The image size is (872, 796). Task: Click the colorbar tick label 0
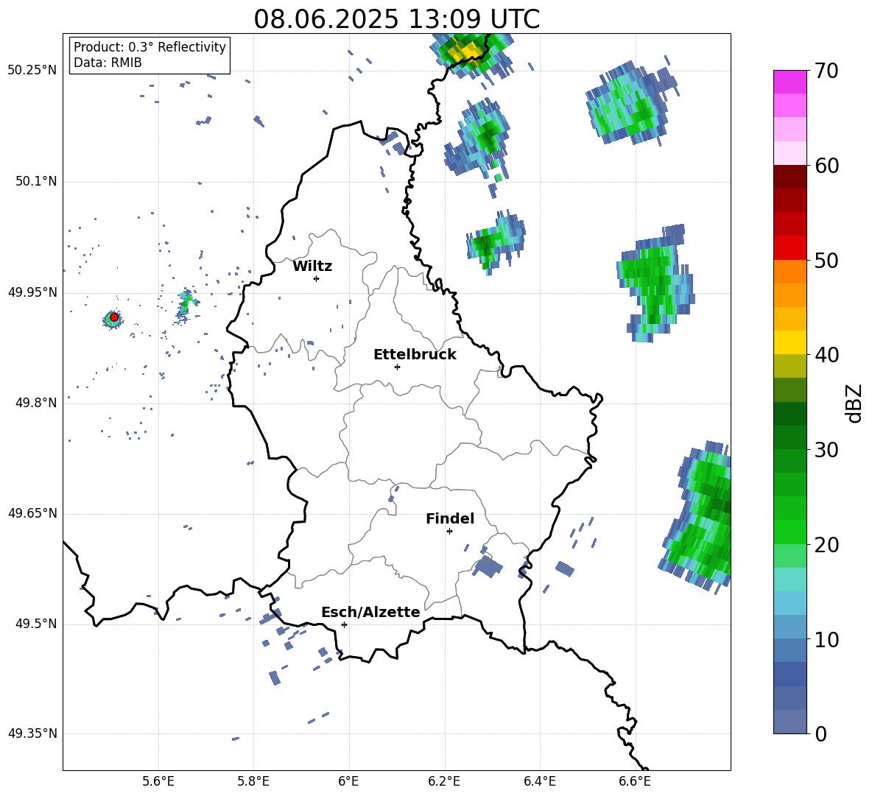820,733
